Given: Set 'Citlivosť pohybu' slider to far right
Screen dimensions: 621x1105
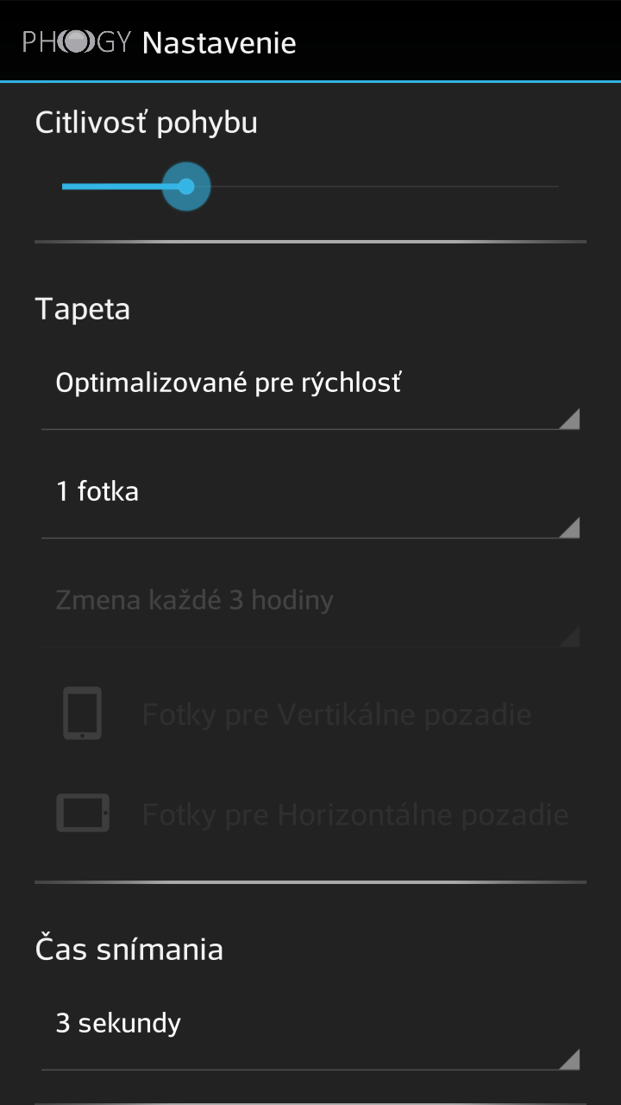Looking at the screenshot, I should pos(557,186).
